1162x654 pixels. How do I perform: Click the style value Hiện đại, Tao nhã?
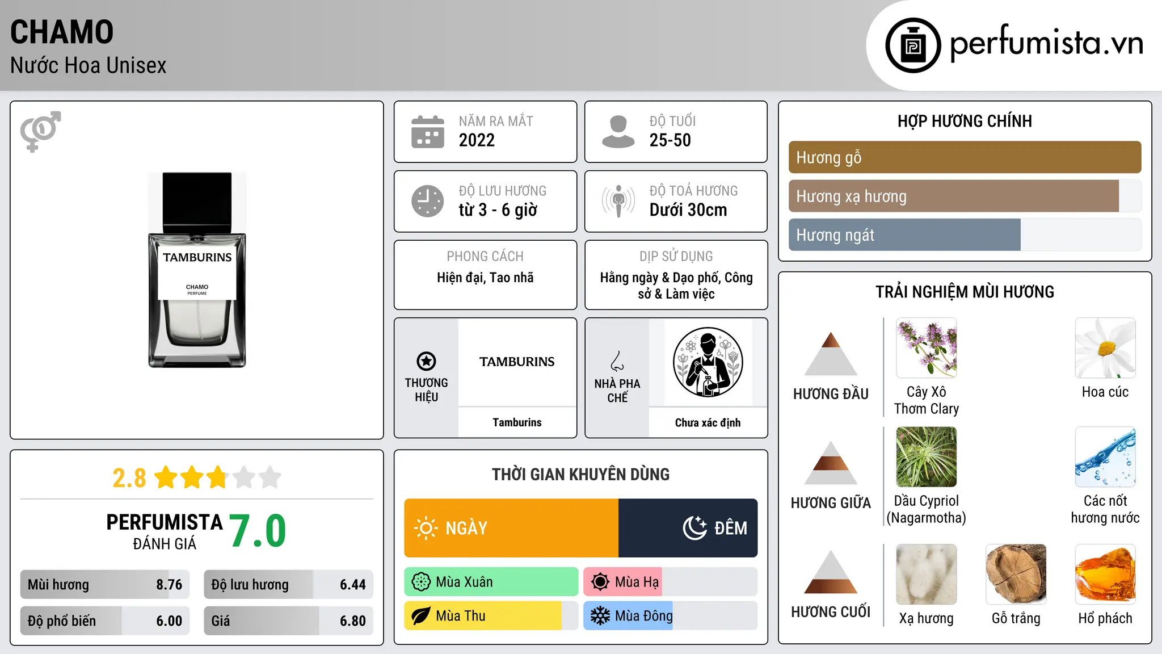[x=485, y=278]
